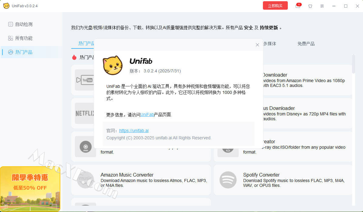Click the 所有功能 grid icon
Viewport: 363px width, 212px height.
tap(10, 38)
